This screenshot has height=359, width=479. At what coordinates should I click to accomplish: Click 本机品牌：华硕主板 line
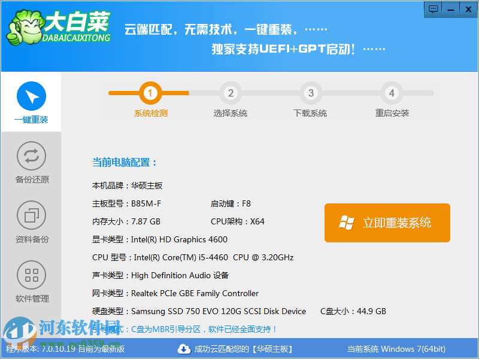tap(127, 185)
